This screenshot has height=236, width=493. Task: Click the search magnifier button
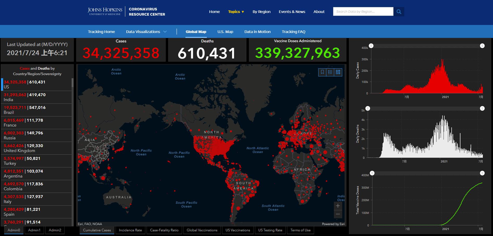[399, 12]
